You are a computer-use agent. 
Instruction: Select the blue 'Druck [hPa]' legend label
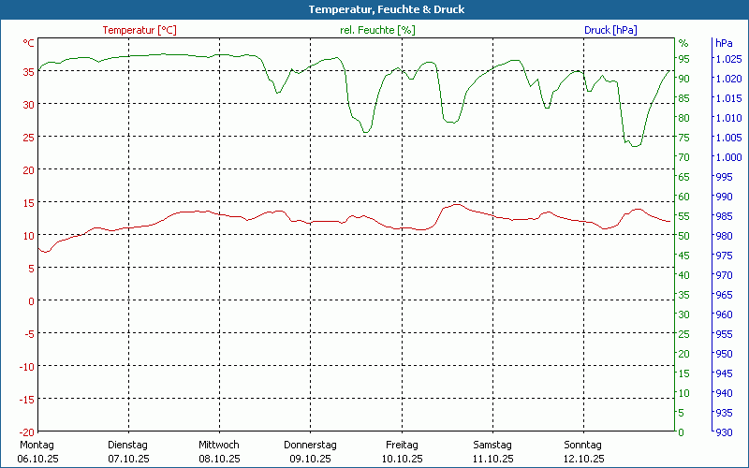610,30
